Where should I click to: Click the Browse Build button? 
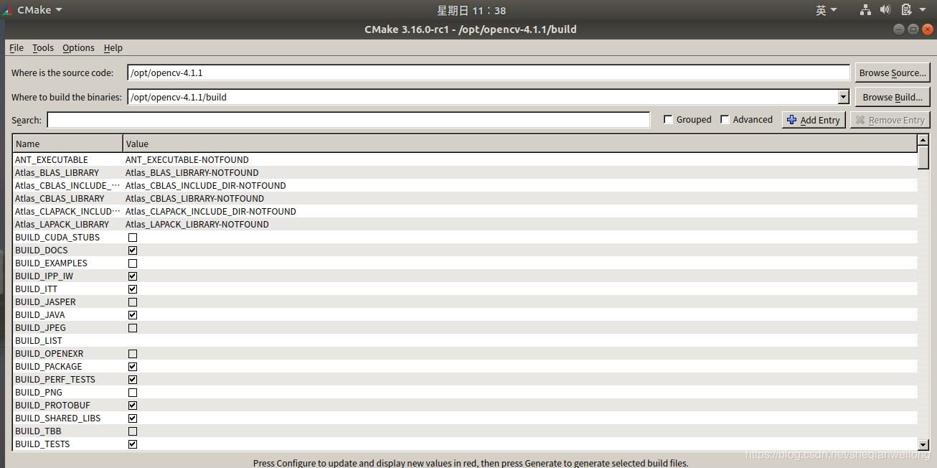[x=893, y=97]
